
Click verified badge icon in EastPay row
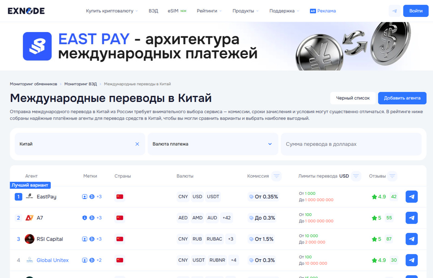click(x=84, y=197)
